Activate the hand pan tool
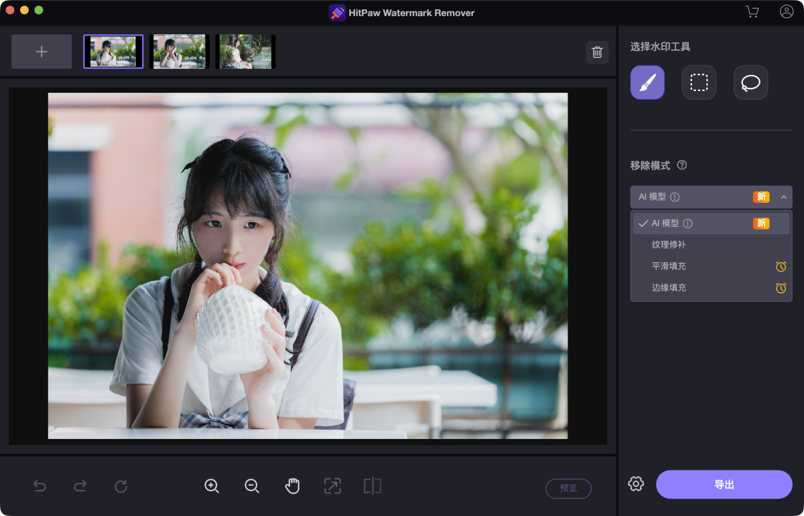The width and height of the screenshot is (804, 516). (x=292, y=487)
